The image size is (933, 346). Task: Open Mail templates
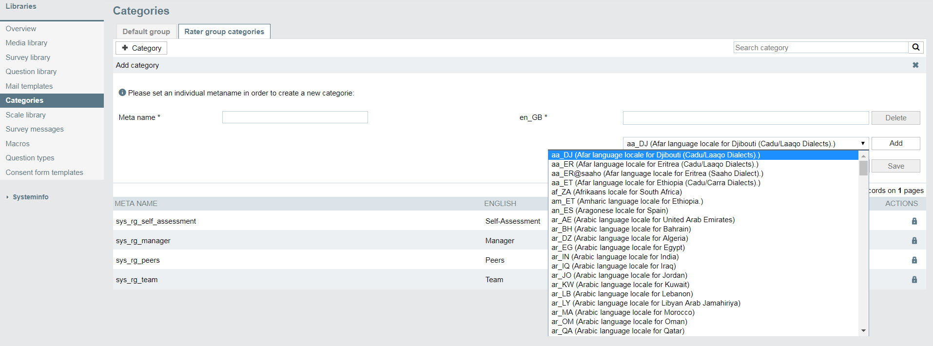coord(52,86)
